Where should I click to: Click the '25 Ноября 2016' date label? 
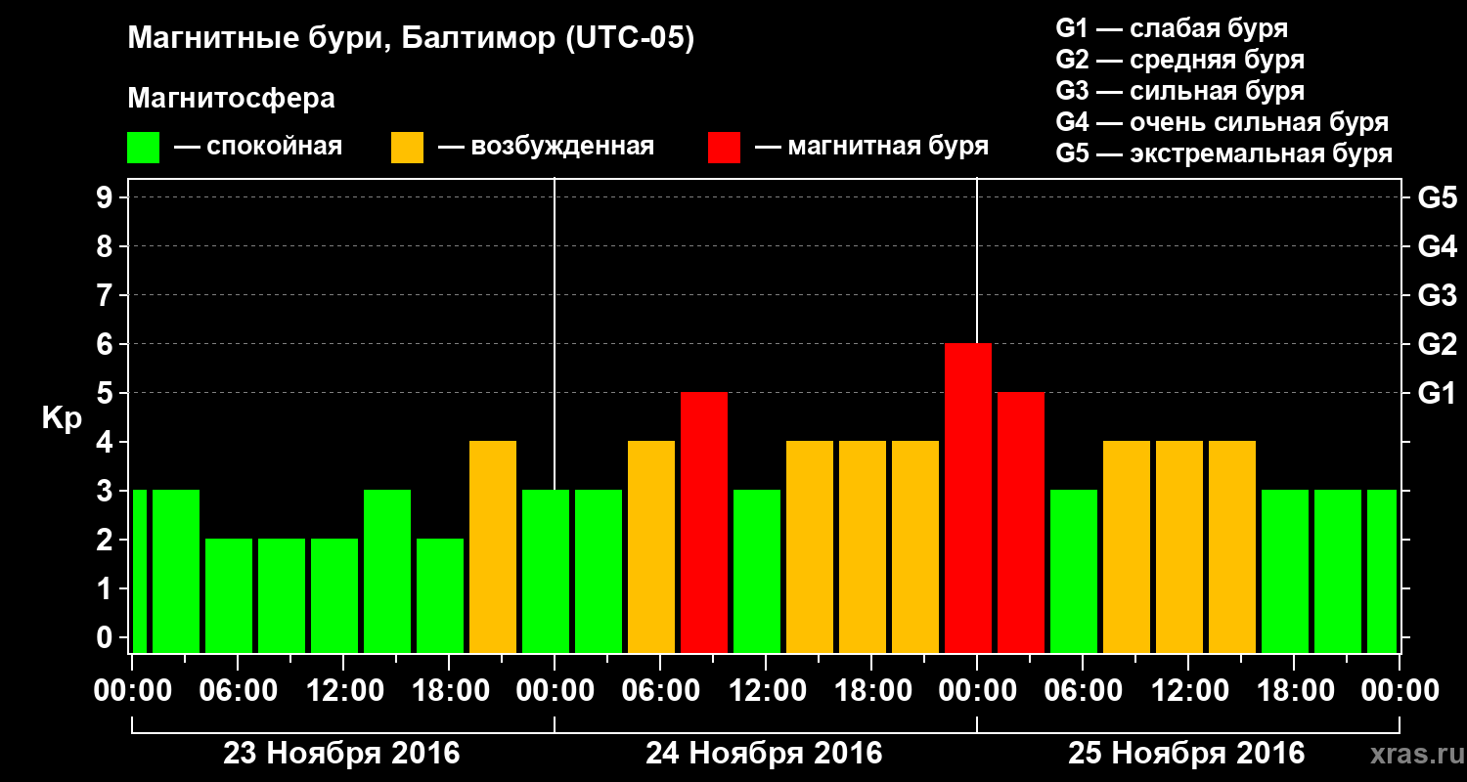tap(1186, 754)
